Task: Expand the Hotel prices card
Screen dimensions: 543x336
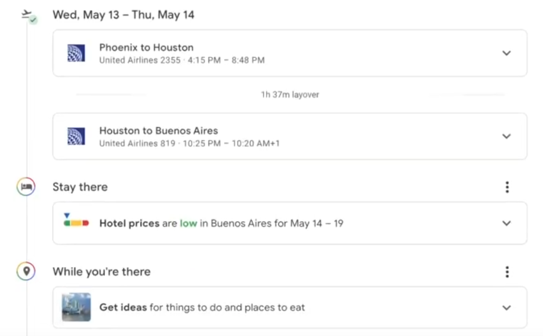Action: click(506, 223)
